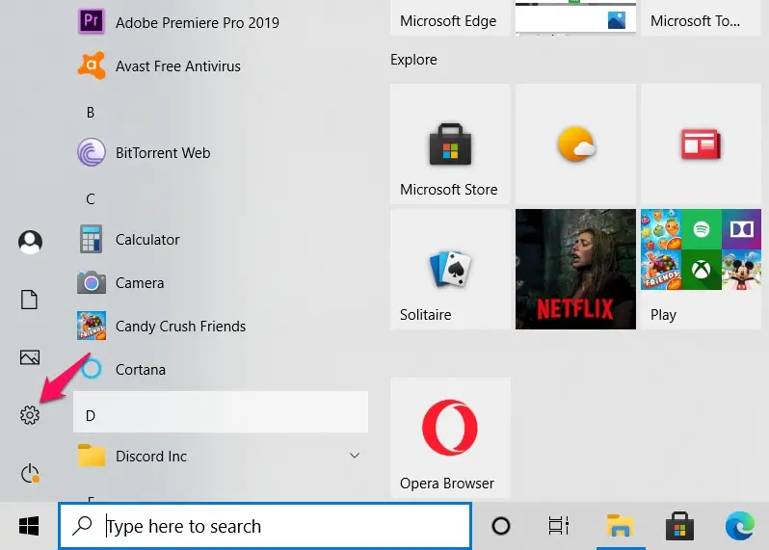The height and width of the screenshot is (550, 769).
Task: Focus the Type here to search box
Action: point(265,526)
